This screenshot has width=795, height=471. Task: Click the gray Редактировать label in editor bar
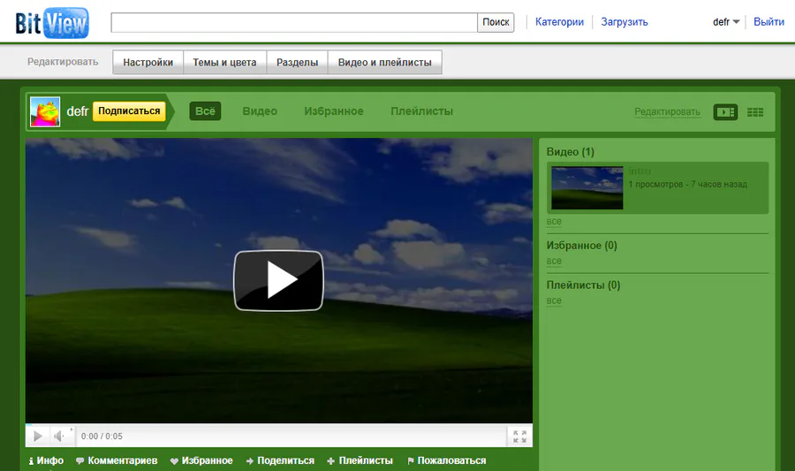tap(63, 62)
